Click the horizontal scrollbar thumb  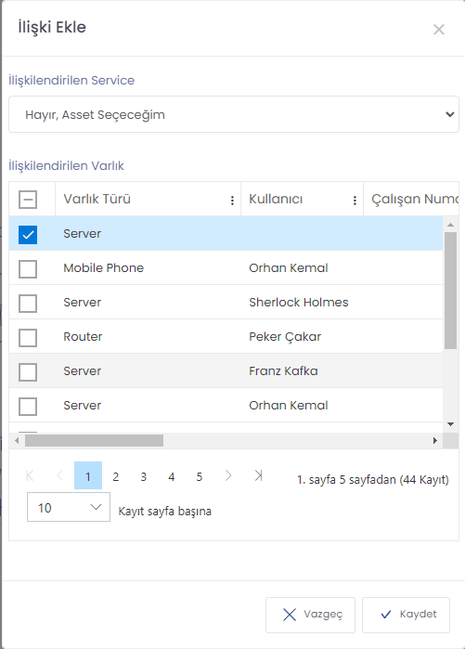pos(94,440)
